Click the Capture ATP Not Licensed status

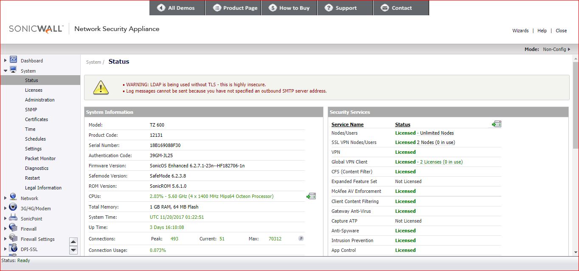tap(408, 221)
